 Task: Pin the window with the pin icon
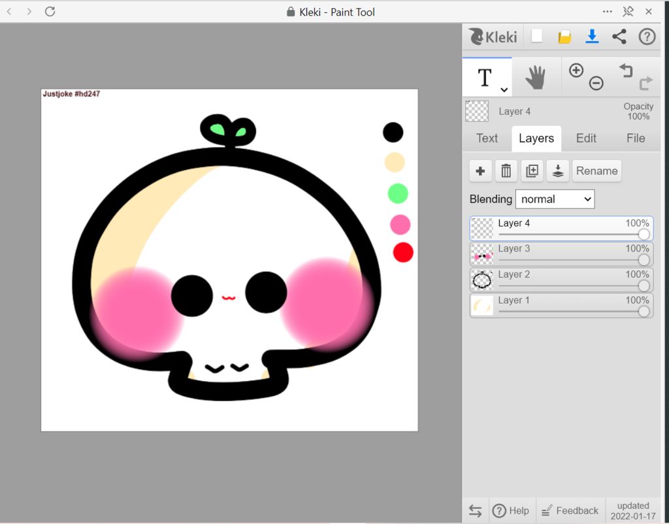[628, 12]
